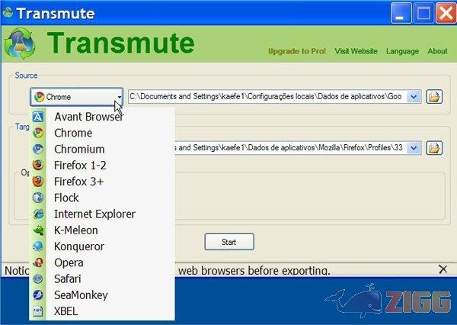The width and height of the screenshot is (457, 325).
Task: Click the XBEL file icon
Action: point(38,311)
